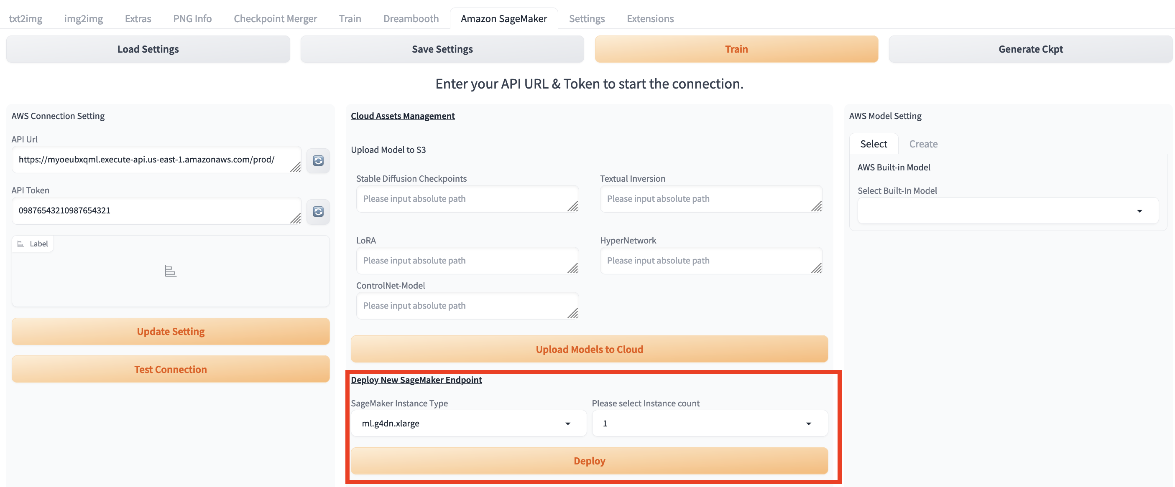This screenshot has height=487, width=1175.
Task: Focus the Stable Diffusion Checkpoints path field
Action: pos(461,199)
